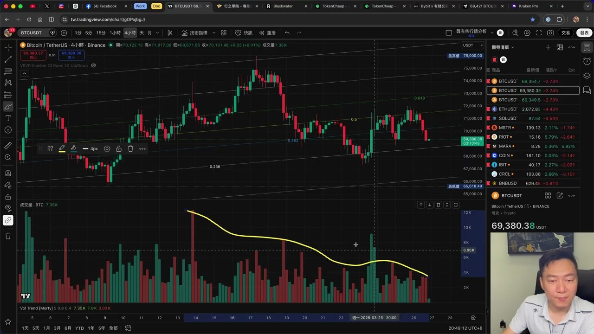Open chart settings gear icon

527,33
